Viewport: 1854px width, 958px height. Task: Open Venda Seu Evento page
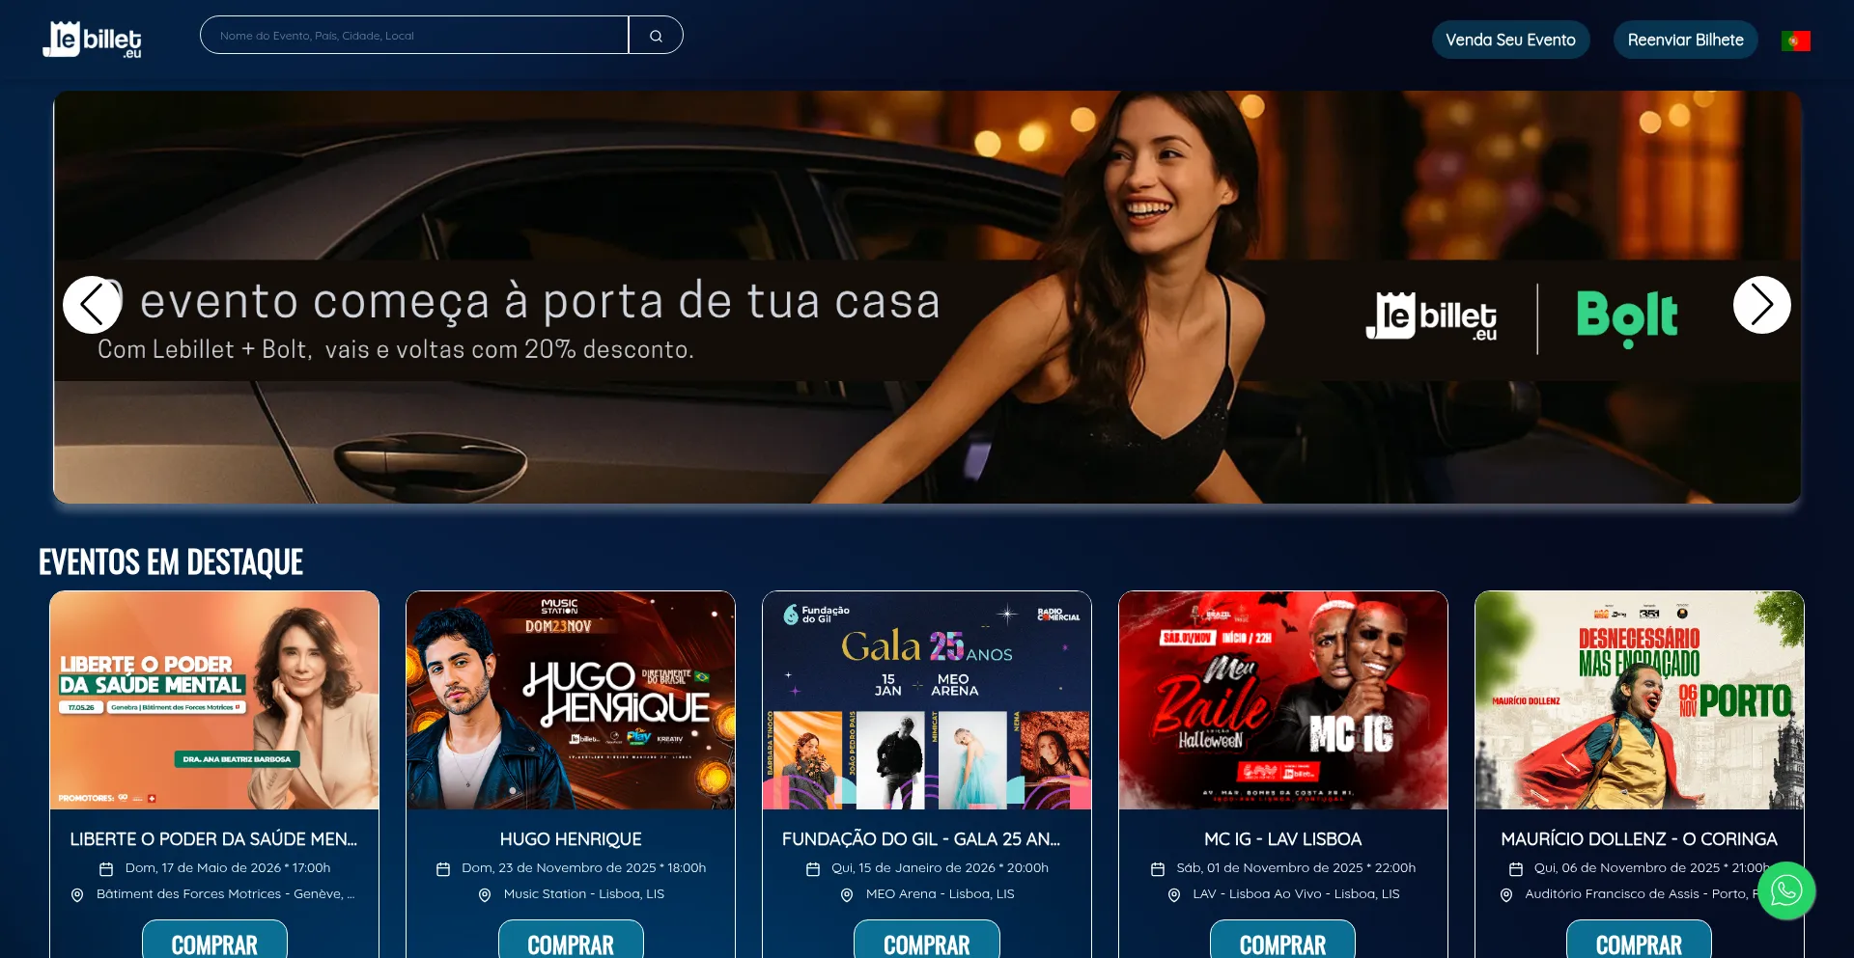click(x=1510, y=40)
